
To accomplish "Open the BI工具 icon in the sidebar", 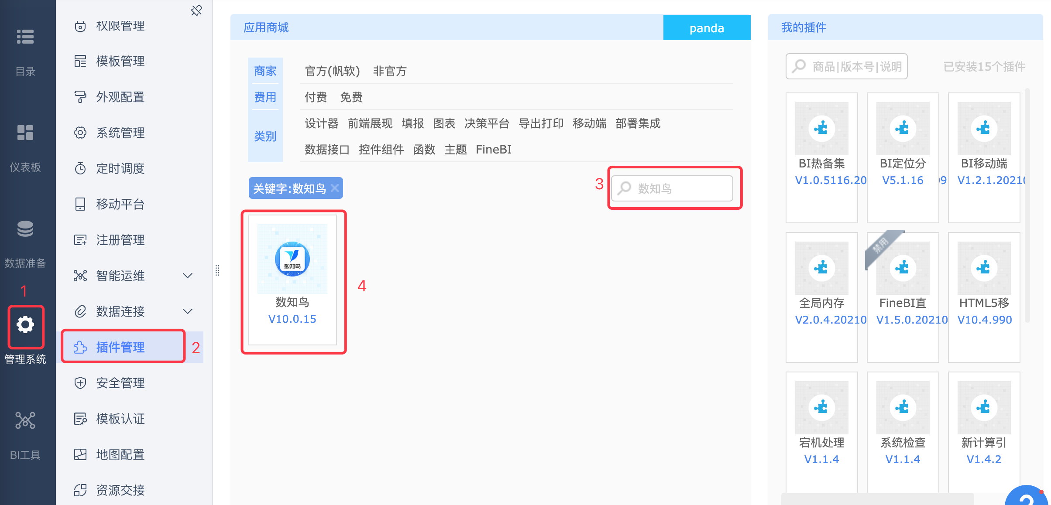I will 25,420.
